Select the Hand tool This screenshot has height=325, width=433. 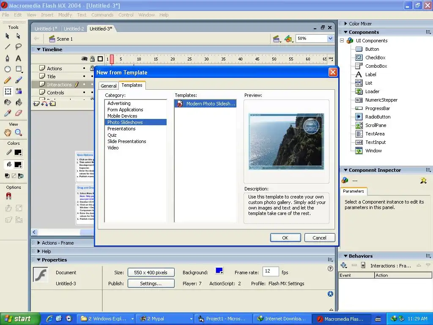(8, 132)
